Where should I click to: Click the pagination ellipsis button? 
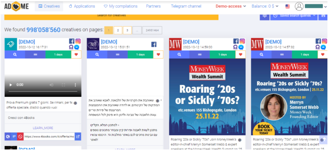coord(137,31)
